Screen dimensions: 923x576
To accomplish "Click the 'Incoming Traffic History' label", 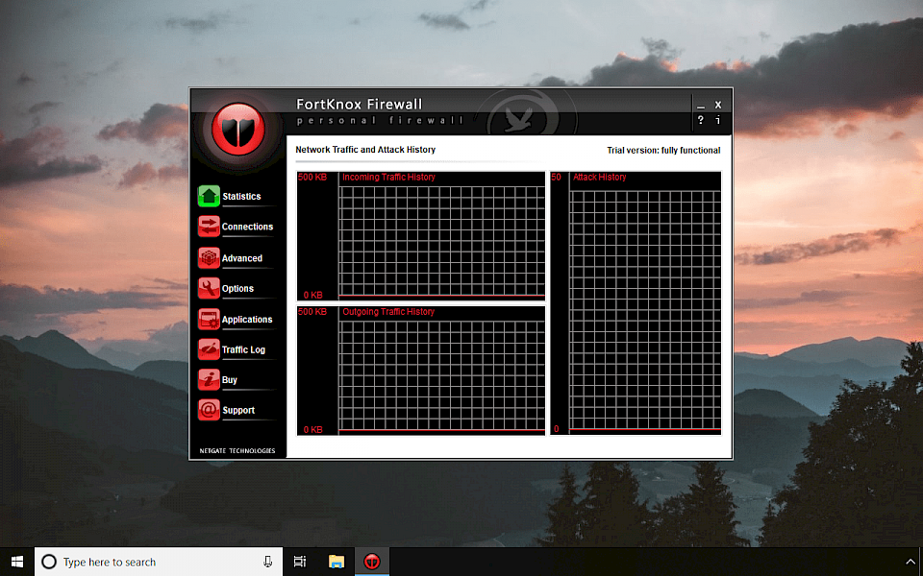I will point(388,177).
